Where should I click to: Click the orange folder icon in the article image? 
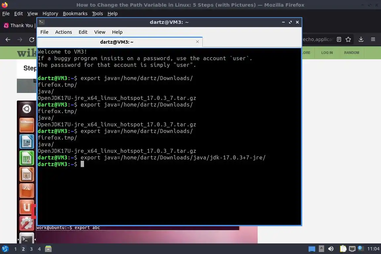(27, 125)
